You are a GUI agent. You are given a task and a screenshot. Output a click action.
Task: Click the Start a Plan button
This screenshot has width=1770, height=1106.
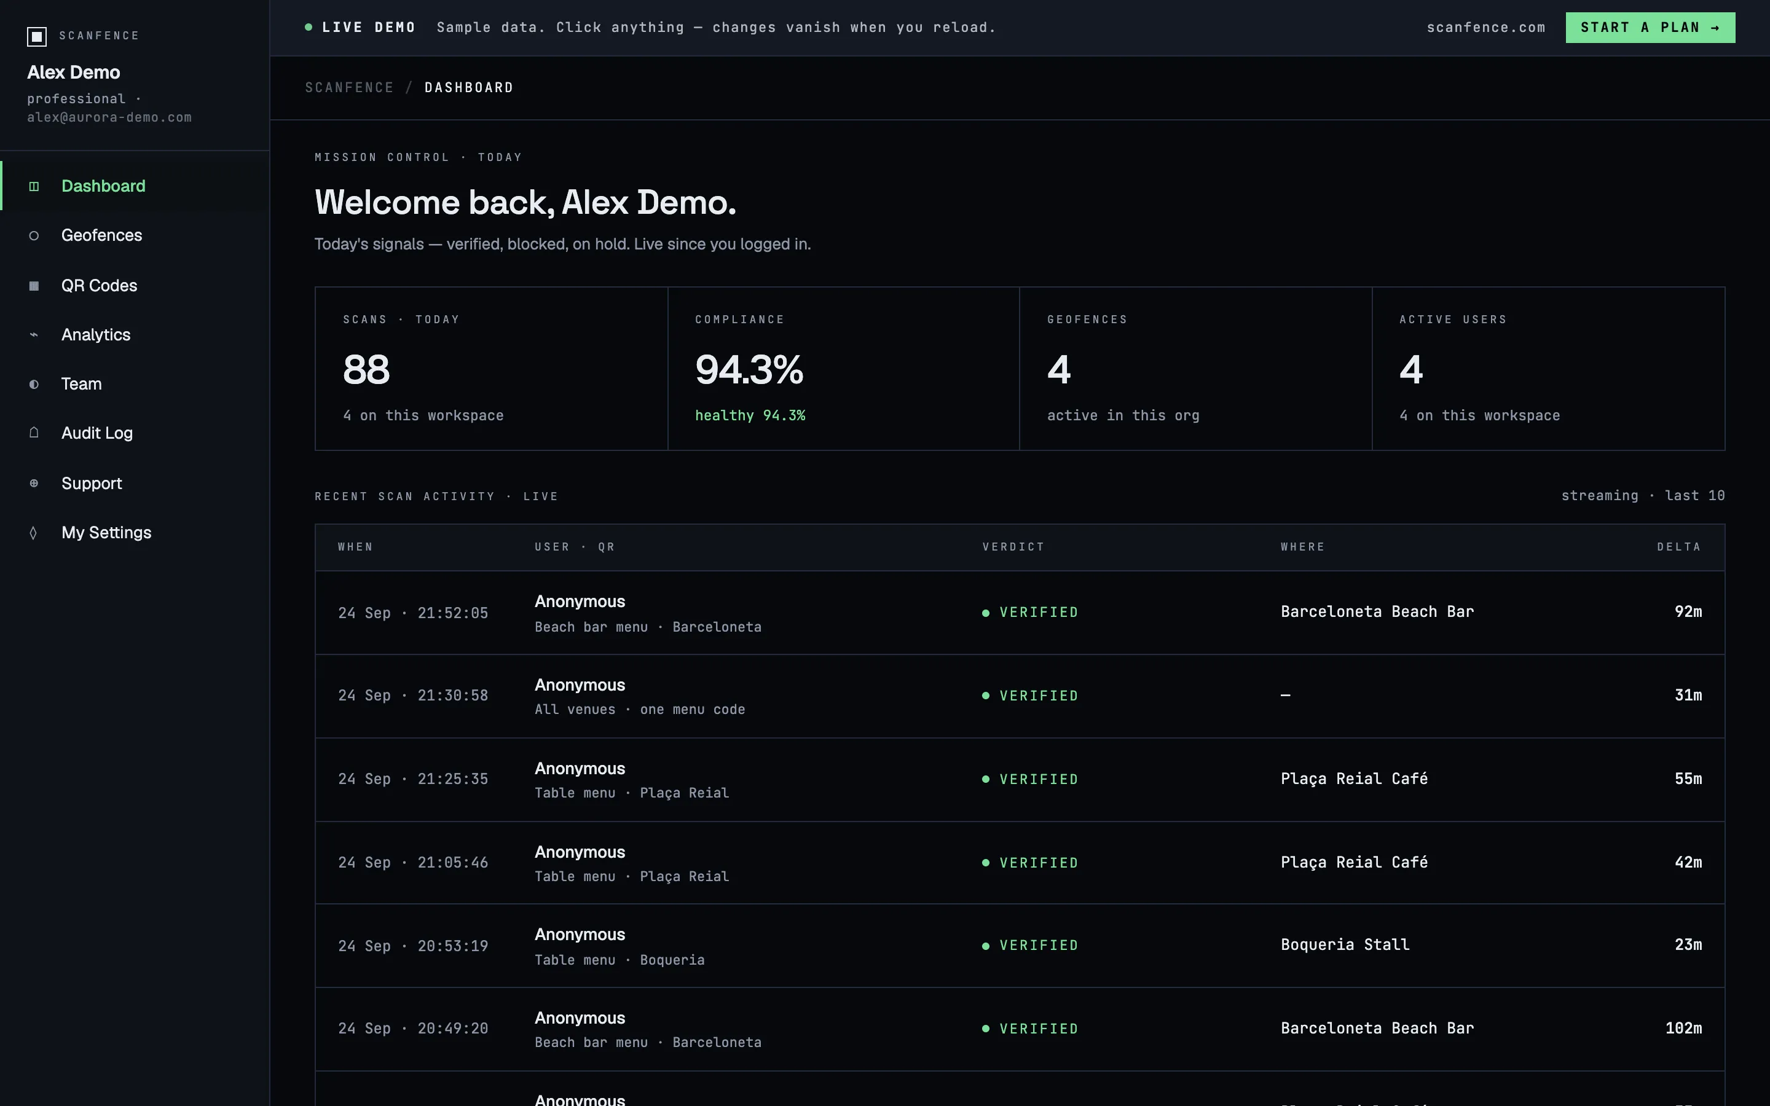pos(1650,28)
